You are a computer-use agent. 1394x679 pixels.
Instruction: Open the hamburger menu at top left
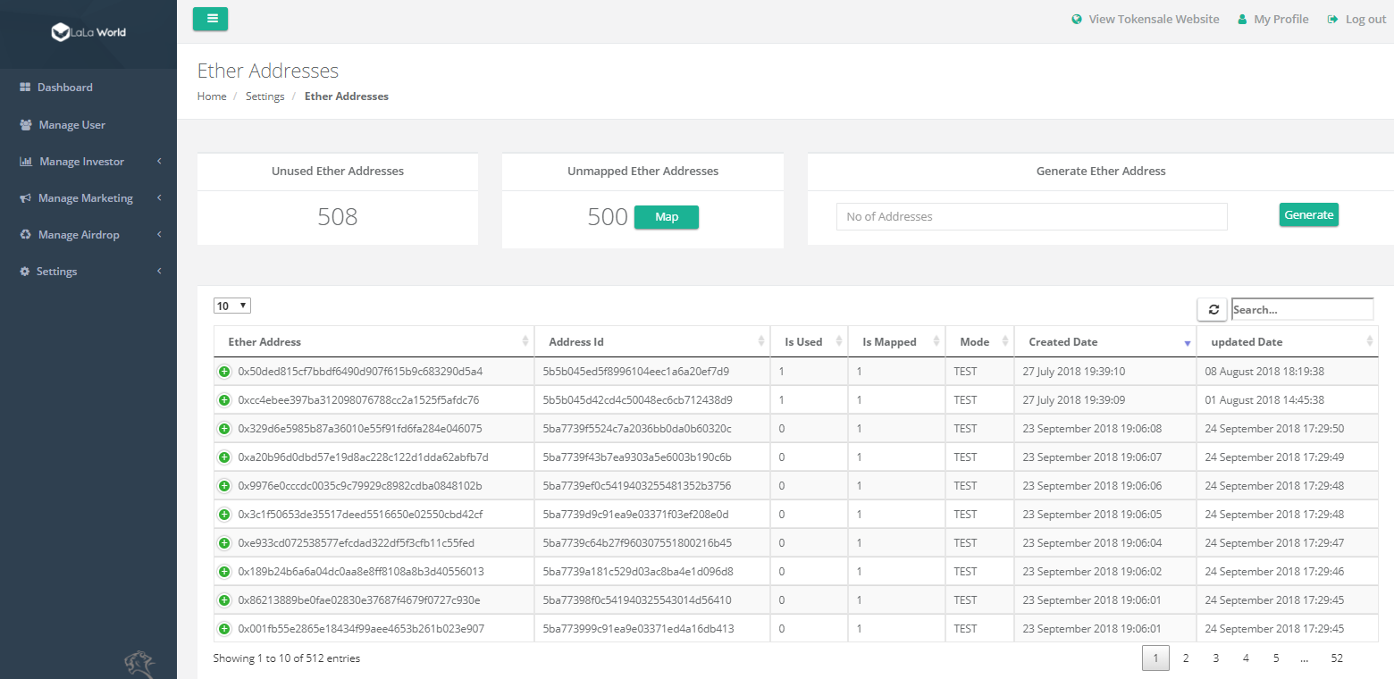click(x=210, y=18)
